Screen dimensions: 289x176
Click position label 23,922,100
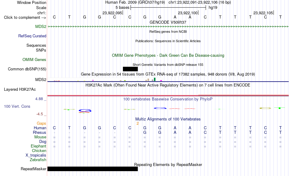coord(188,13)
